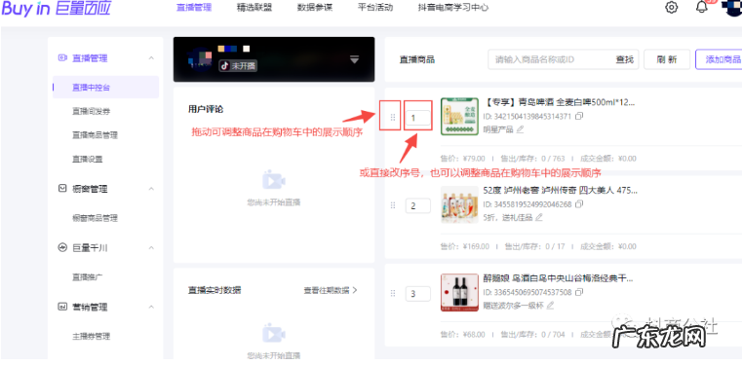Viewport: 743px width, 365px height.
Task: Click the 巨量千川 sidebar section icon
Action: (x=62, y=247)
